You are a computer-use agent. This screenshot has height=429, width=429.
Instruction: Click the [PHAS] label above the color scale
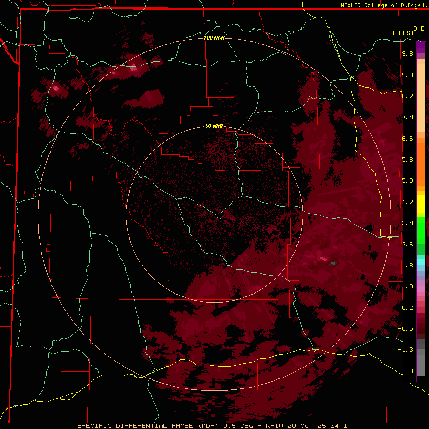tap(403, 33)
